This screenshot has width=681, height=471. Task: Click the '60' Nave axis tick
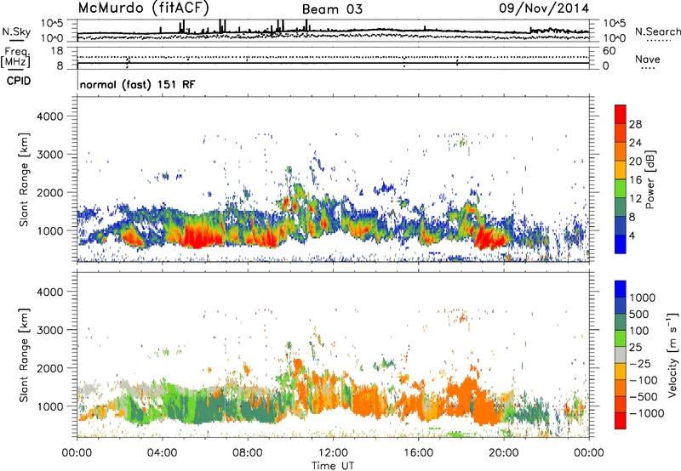click(609, 51)
